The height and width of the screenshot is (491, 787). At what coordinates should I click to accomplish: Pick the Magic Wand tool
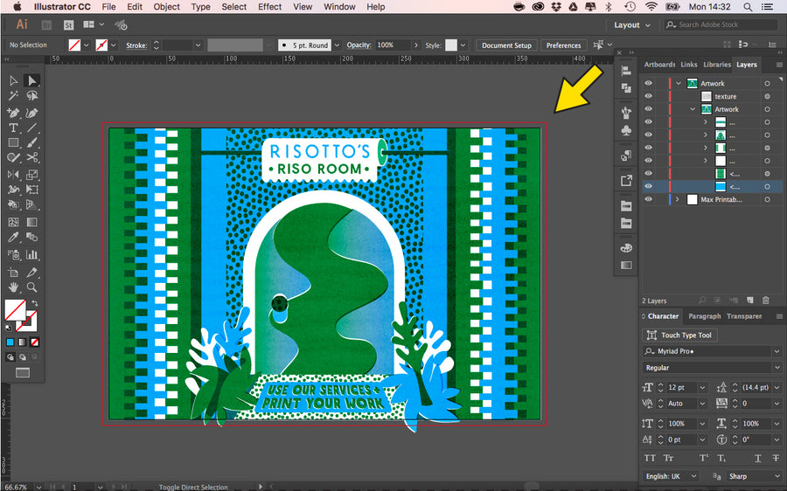point(13,96)
